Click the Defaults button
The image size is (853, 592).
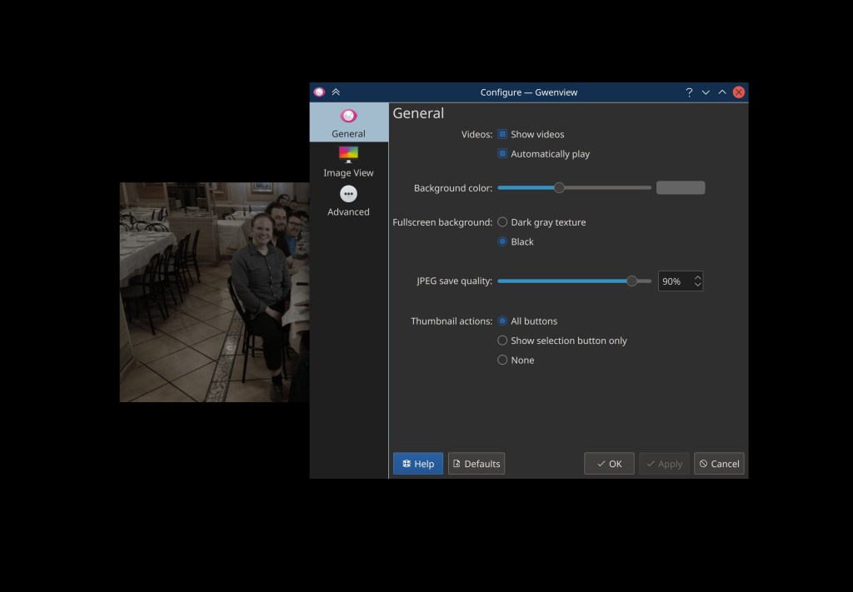476,464
